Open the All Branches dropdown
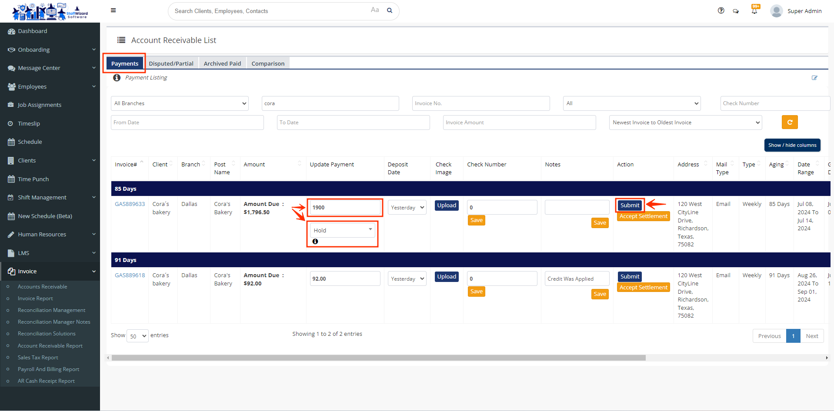 180,103
